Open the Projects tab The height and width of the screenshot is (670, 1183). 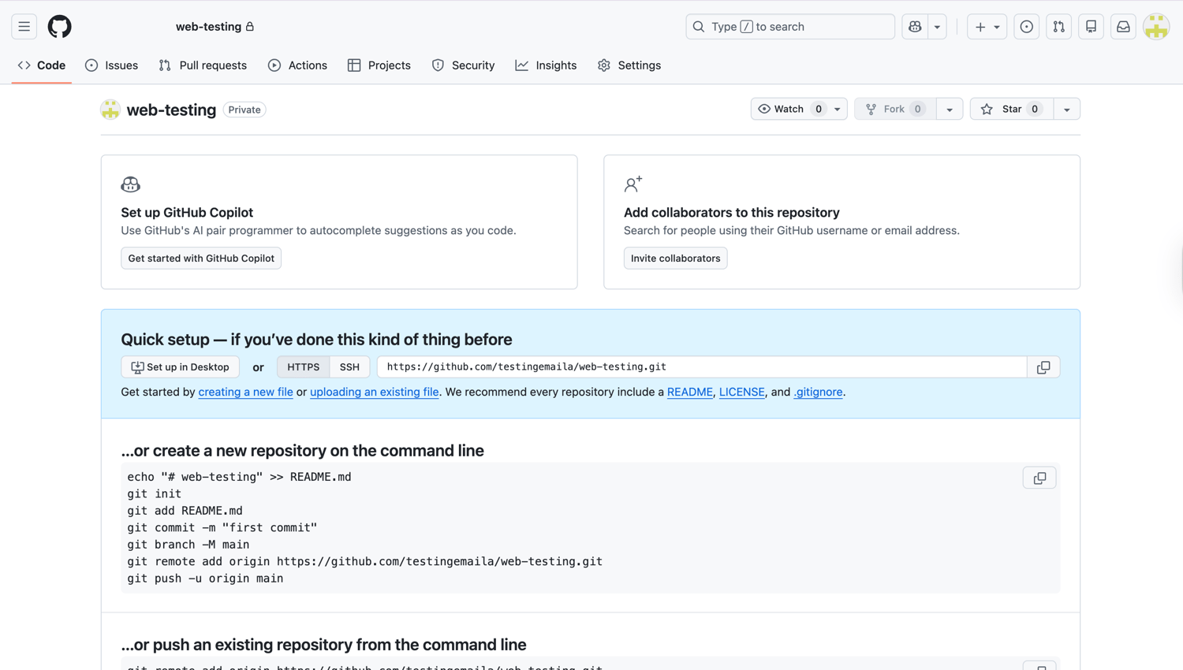point(379,65)
